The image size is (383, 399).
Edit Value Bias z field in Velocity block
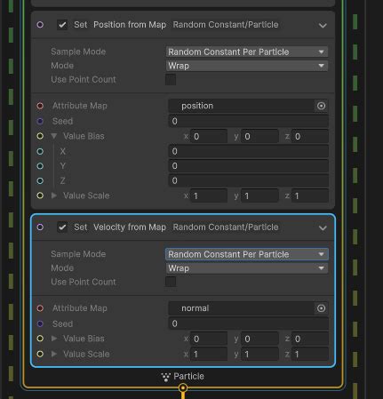tap(310, 339)
